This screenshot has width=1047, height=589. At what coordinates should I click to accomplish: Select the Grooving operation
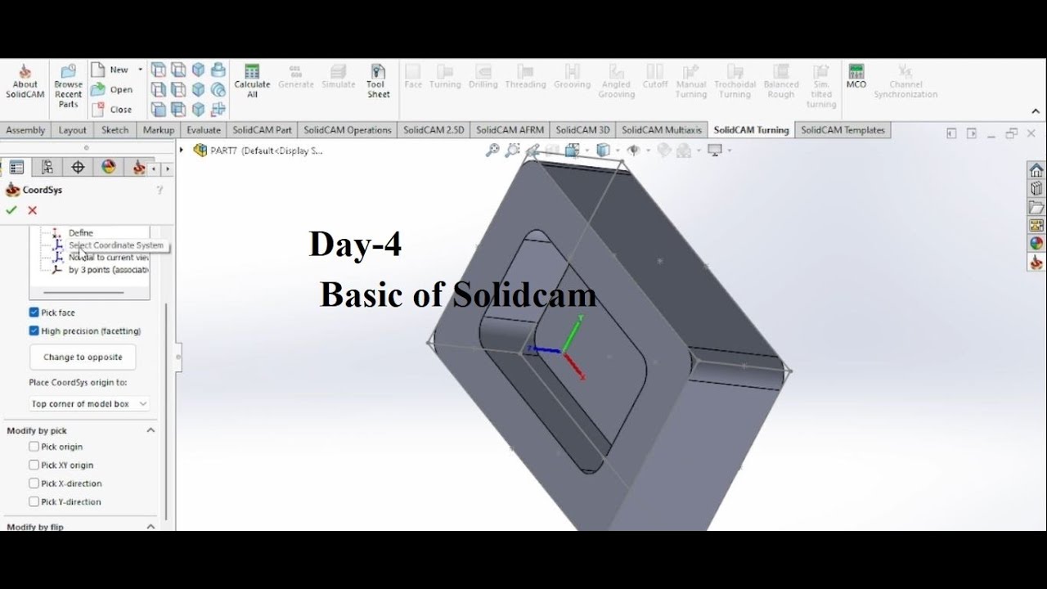(572, 78)
